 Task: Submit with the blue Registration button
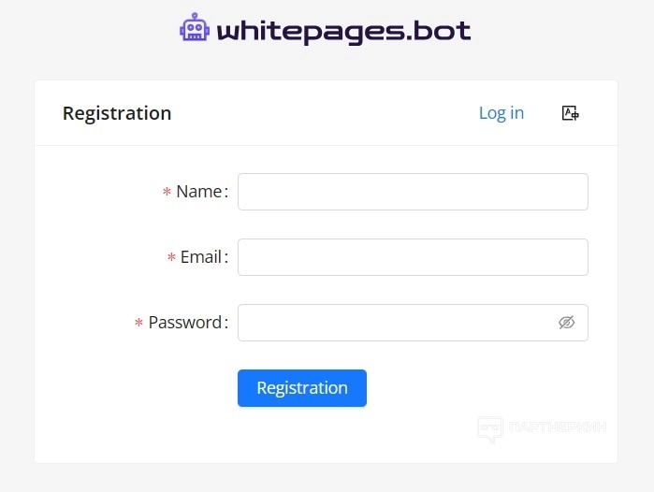click(x=301, y=388)
